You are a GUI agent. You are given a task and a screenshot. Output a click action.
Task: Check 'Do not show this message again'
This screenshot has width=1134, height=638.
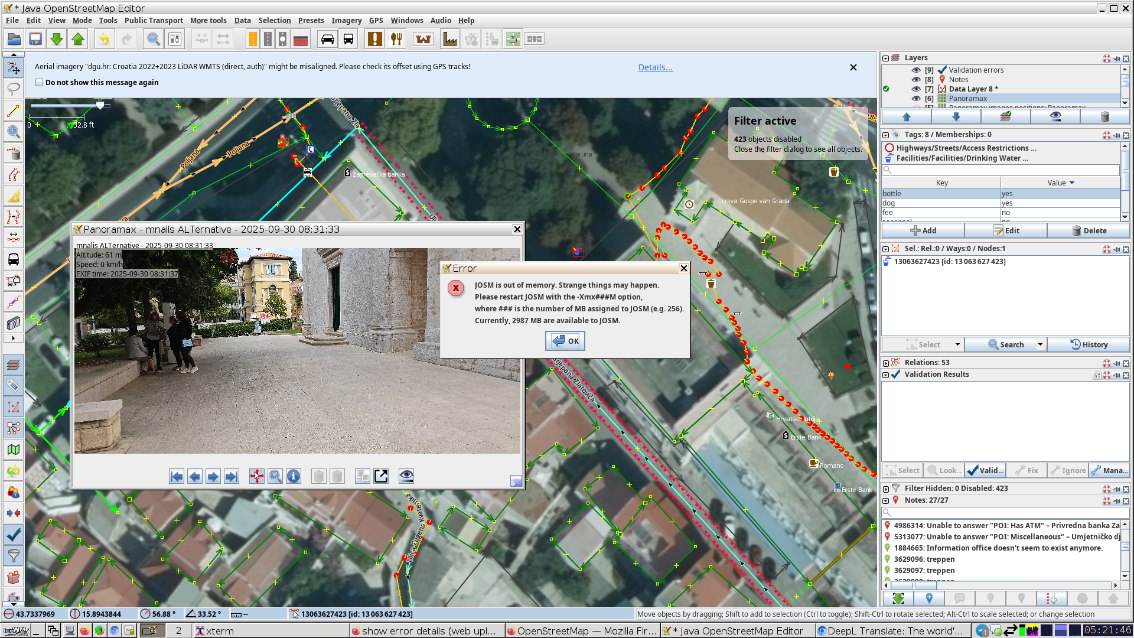coord(40,83)
